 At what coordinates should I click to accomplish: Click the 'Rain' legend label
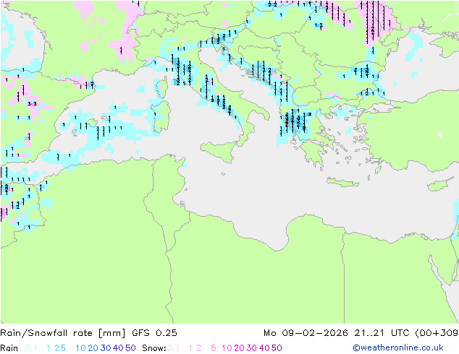click(x=9, y=348)
